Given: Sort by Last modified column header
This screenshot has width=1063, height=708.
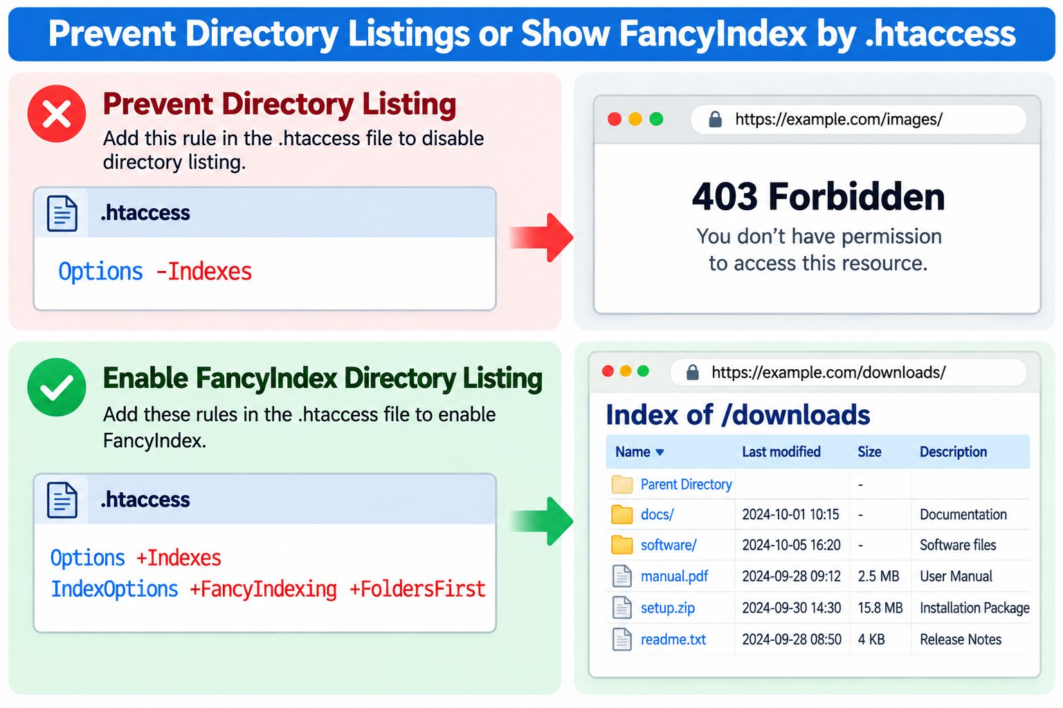Looking at the screenshot, I should [781, 451].
